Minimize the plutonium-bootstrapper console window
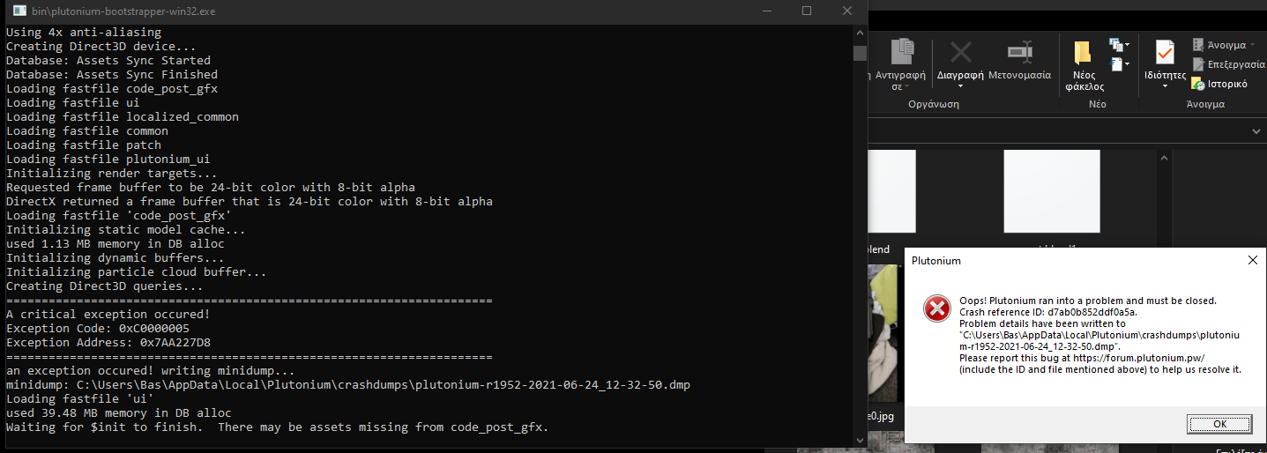Viewport: 1267px width, 453px height. (765, 11)
